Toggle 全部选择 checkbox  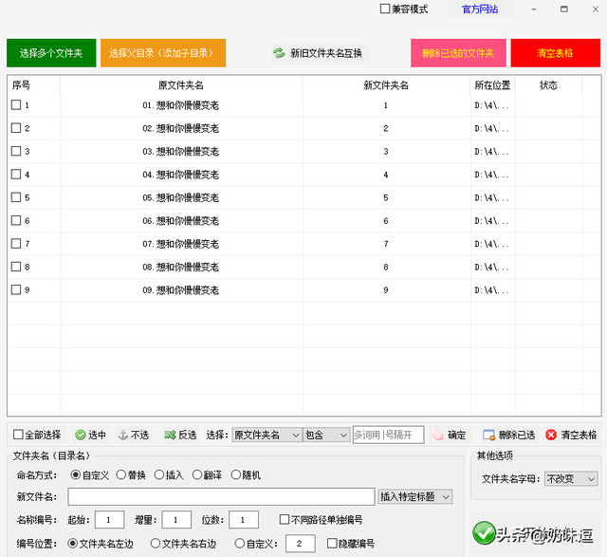click(18, 435)
